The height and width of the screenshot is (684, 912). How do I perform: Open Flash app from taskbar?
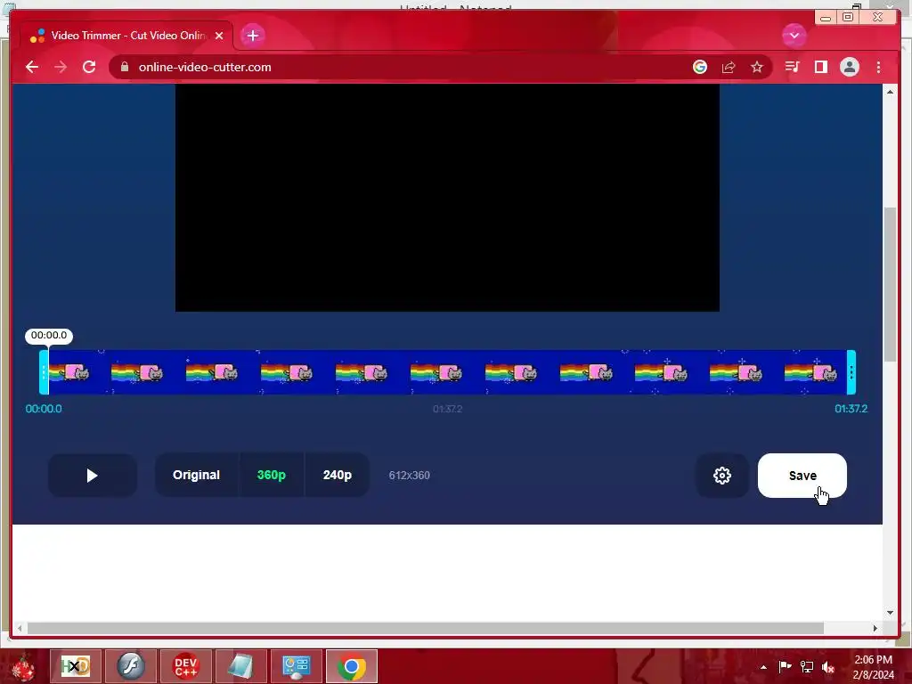[131, 666]
